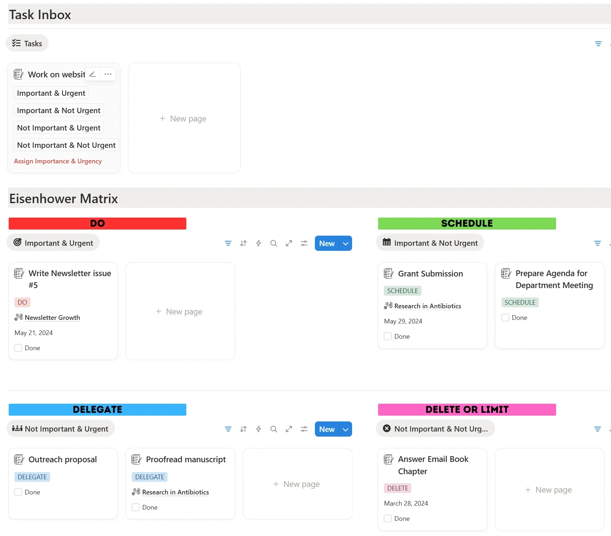Open sort options for Important & Urgent tasks
This screenshot has height=536, width=611.
(243, 243)
